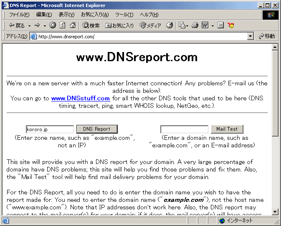Click the History icon in toolbar
Screen dimensions: 281x226
coord(170,25)
